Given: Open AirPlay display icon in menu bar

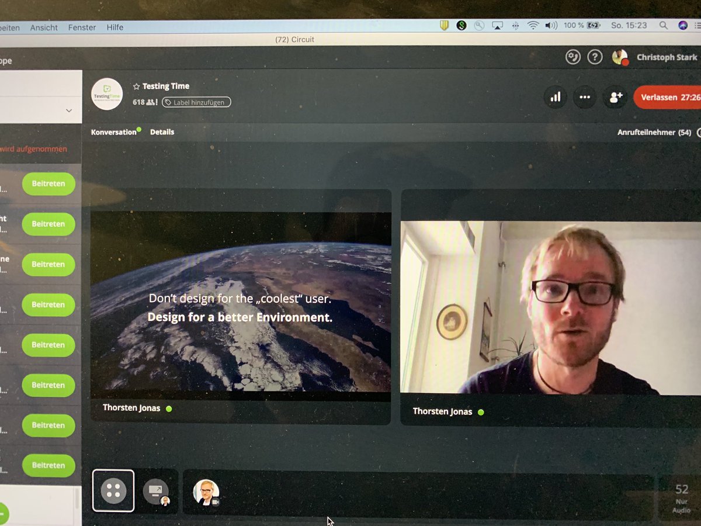Looking at the screenshot, I should 497,26.
